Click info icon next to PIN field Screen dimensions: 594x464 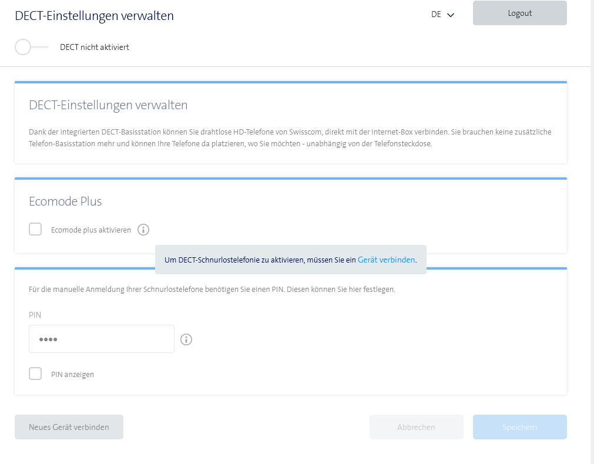[186, 339]
